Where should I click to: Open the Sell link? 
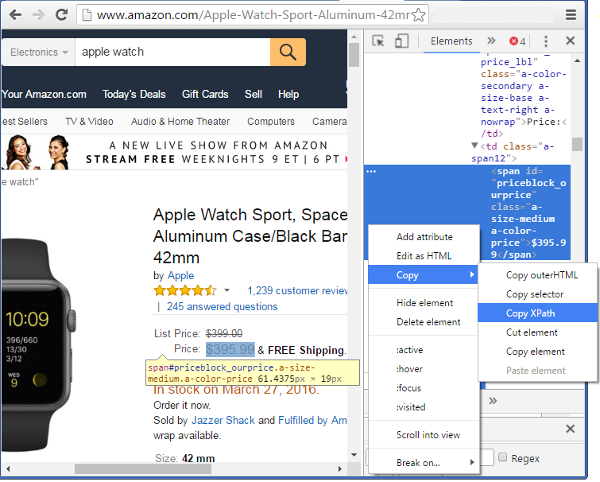coord(254,94)
